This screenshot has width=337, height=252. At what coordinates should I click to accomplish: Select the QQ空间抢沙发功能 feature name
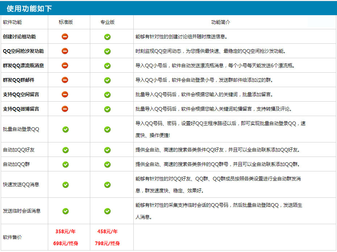point(23,51)
